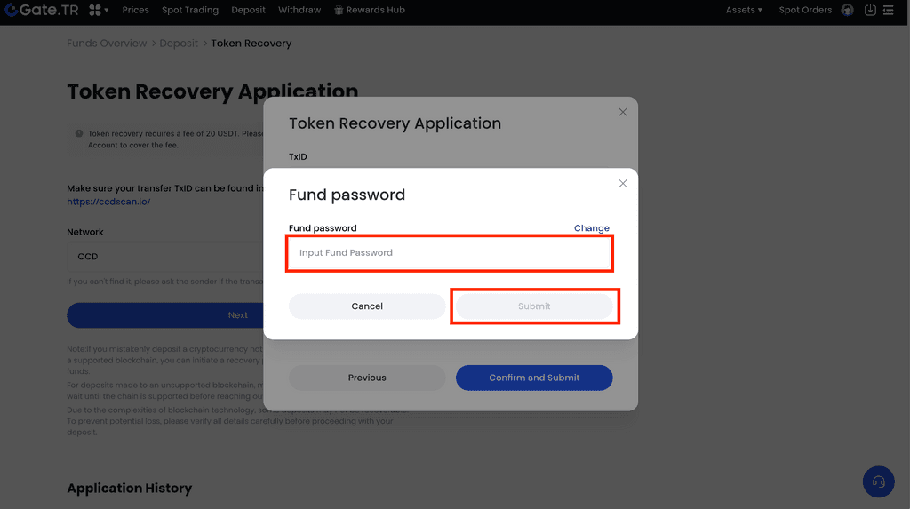This screenshot has width=910, height=509.
Task: Open the apps grid menu icon
Action: coord(96,10)
